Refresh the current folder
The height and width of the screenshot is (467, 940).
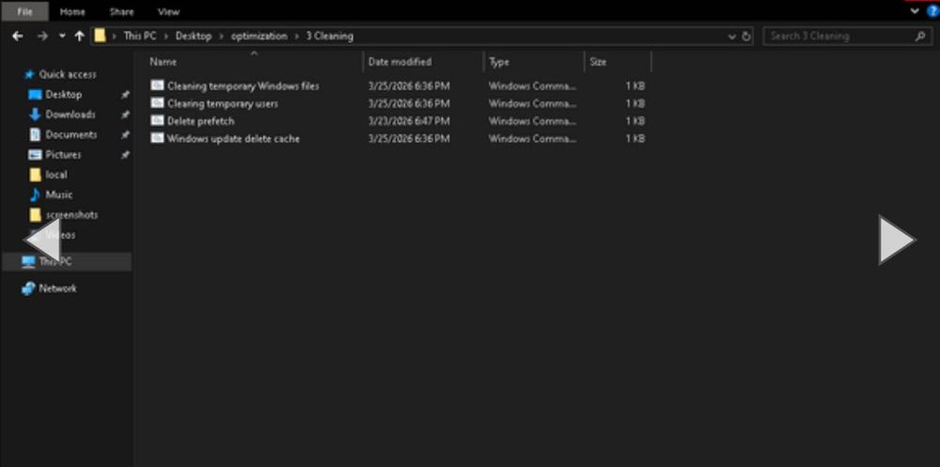746,36
